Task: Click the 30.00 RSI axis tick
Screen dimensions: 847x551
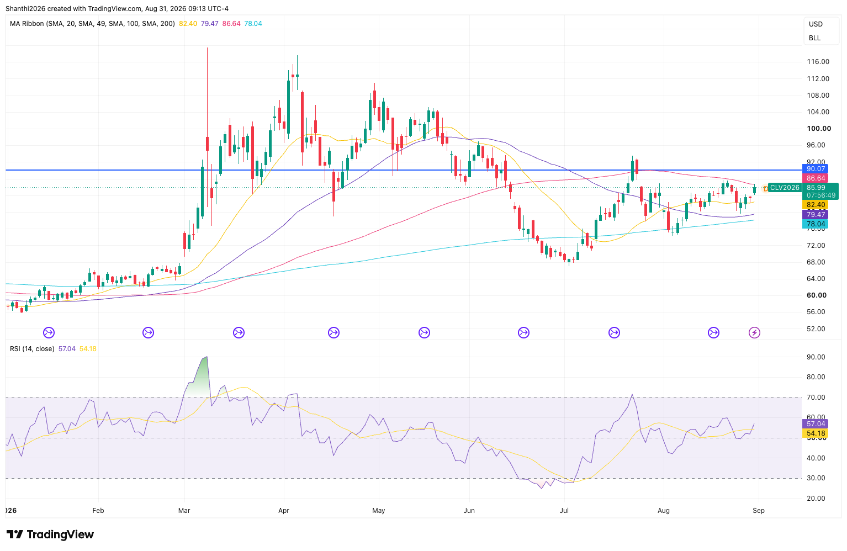Action: tap(816, 478)
